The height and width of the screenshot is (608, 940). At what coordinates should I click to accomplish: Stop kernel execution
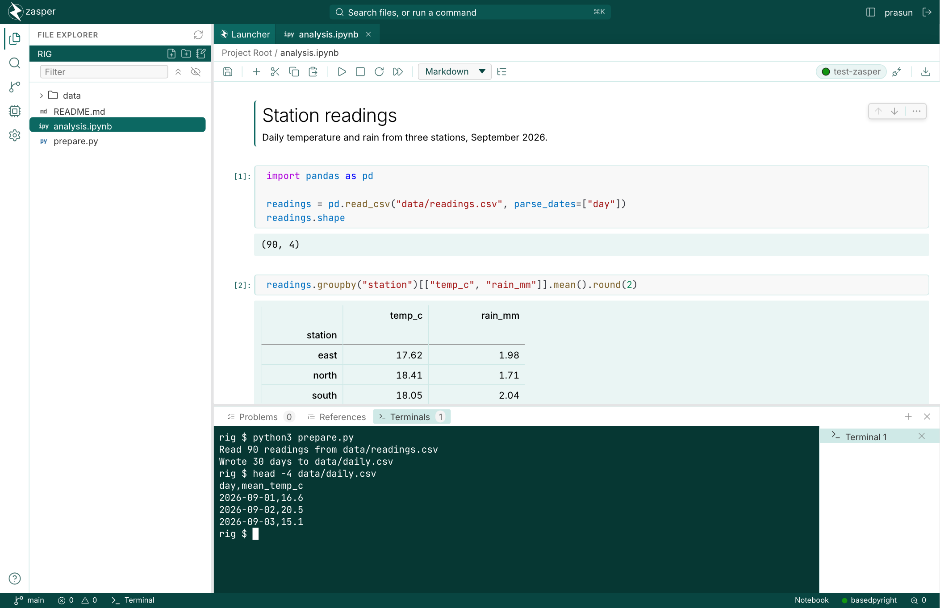(x=360, y=72)
